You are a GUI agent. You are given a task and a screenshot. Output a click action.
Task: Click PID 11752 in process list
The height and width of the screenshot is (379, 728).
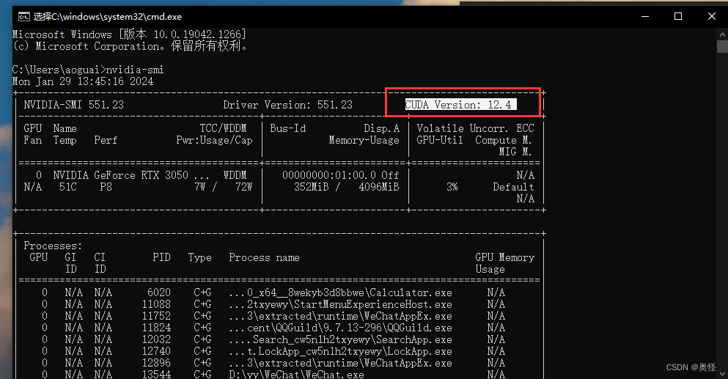coord(156,316)
